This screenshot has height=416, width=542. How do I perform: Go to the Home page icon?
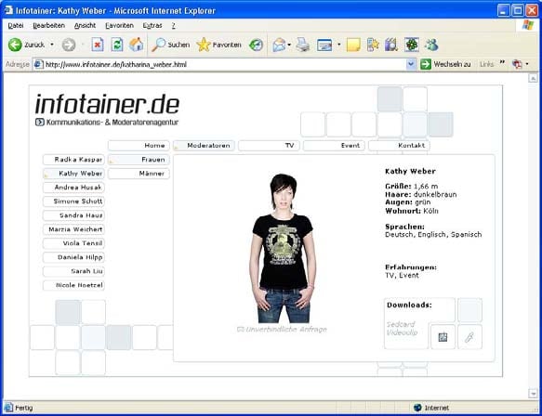click(x=137, y=45)
